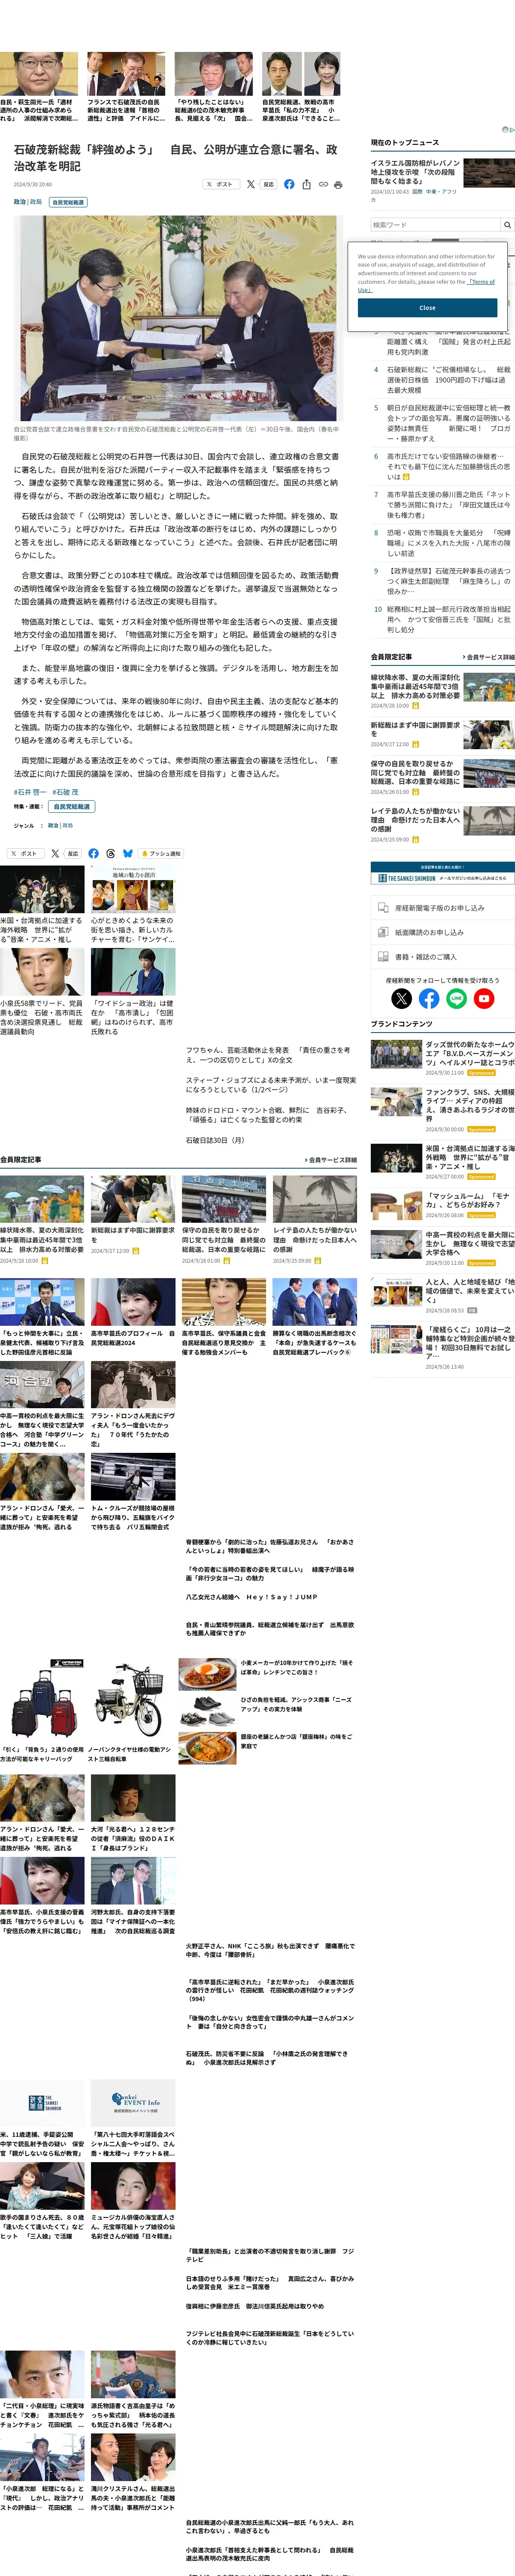Click into the 検索ワード search field

[x=435, y=225]
